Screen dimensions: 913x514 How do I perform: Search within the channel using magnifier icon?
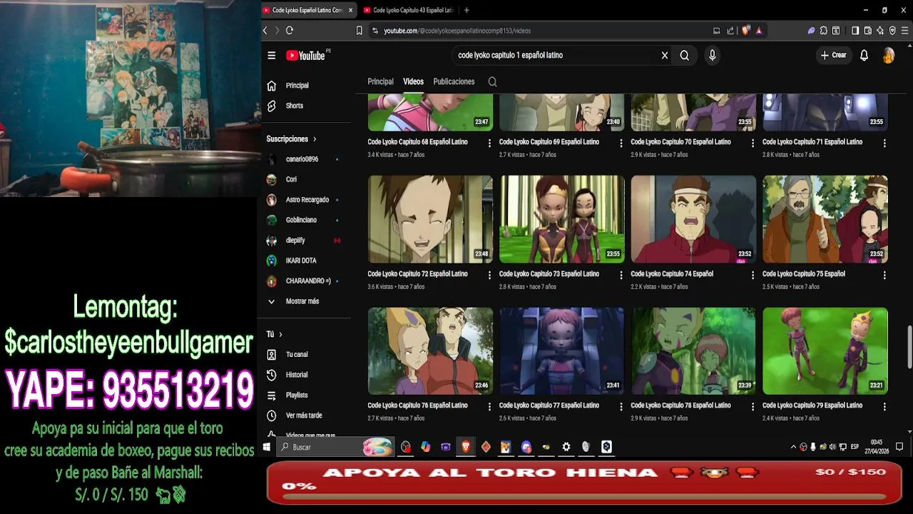click(x=492, y=81)
